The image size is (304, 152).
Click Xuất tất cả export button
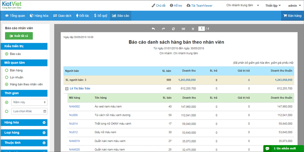pyautogui.click(x=19, y=36)
